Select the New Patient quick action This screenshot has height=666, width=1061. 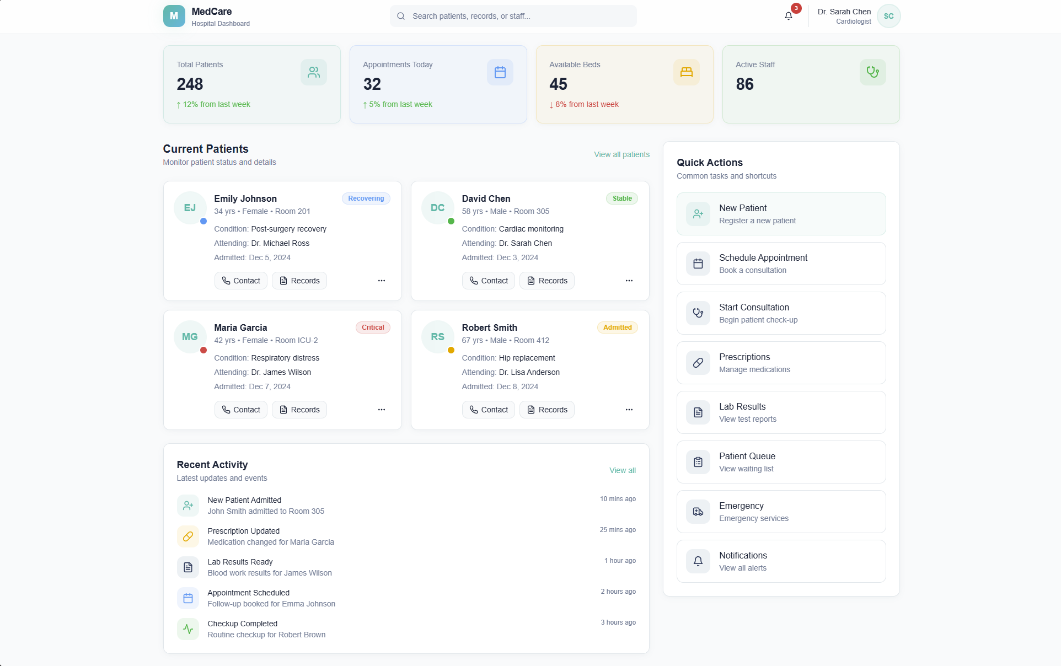point(781,214)
